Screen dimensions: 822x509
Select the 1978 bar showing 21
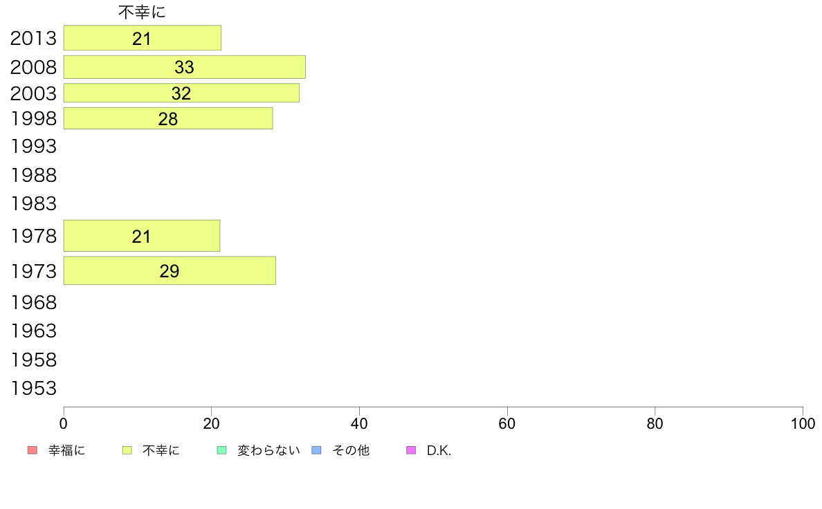142,236
